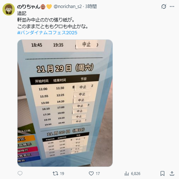Click the share upload icon
The image size is (179, 179).
coord(172,174)
